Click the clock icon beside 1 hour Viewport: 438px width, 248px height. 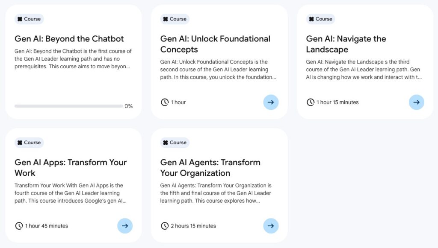click(165, 102)
